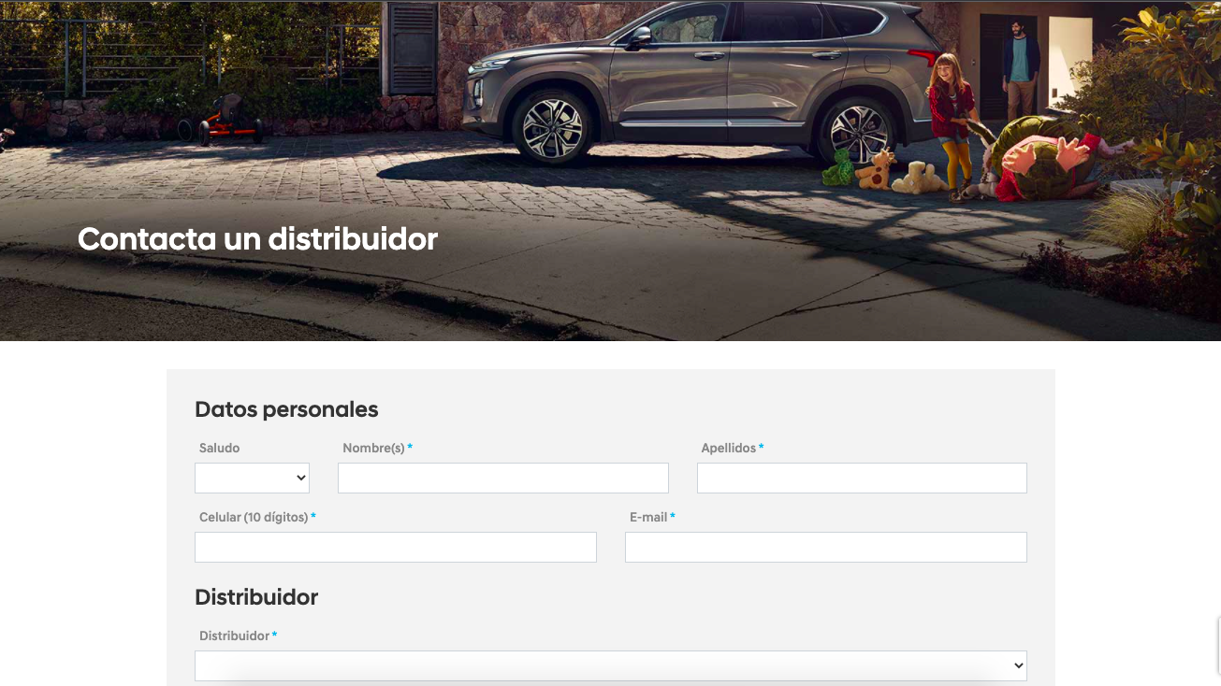Screen dimensions: 1221x686
Task: Click the E-mail label text
Action: [648, 517]
